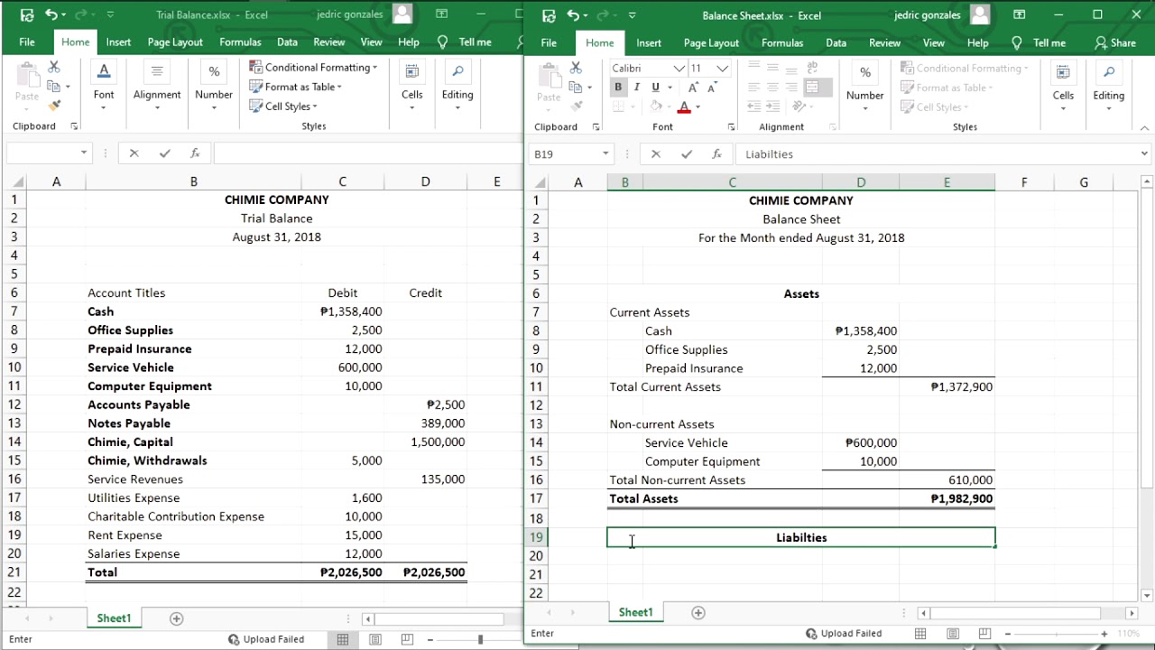Screen dimensions: 1155x650
Task: Open Data tab in Trial Balance window
Action: tap(287, 42)
